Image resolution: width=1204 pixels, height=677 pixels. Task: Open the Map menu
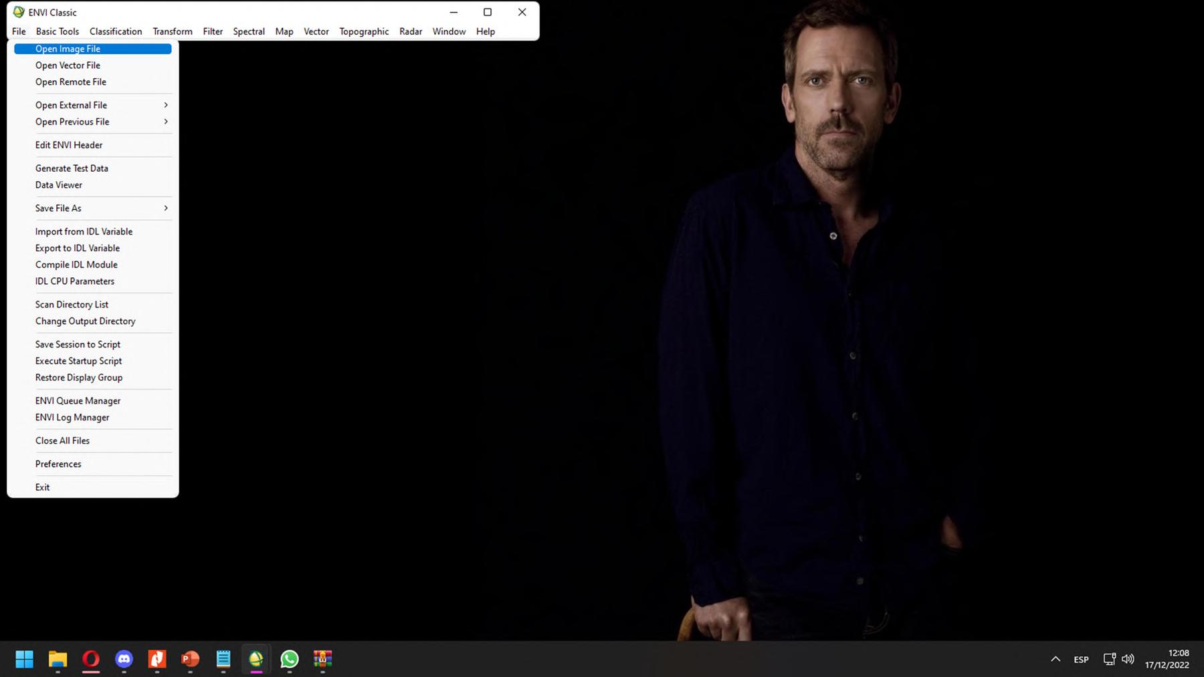coord(284,31)
